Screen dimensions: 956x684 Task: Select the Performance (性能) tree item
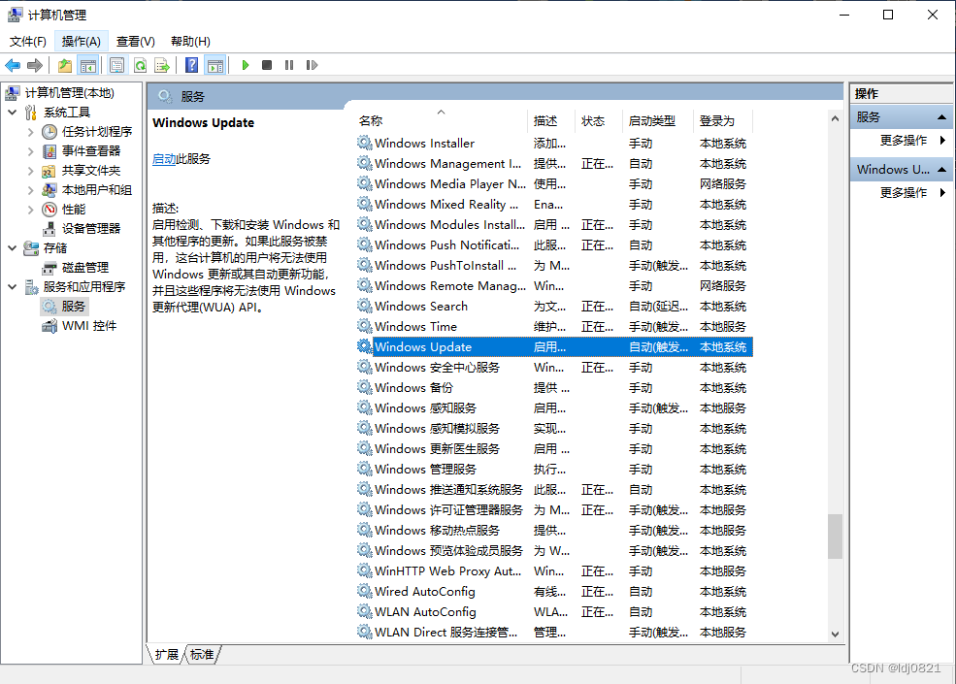[x=74, y=210]
